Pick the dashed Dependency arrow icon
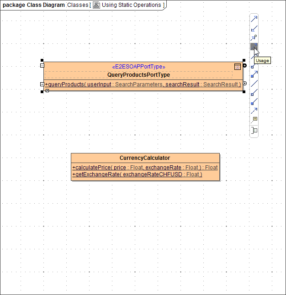The image size is (286, 295). (x=254, y=110)
